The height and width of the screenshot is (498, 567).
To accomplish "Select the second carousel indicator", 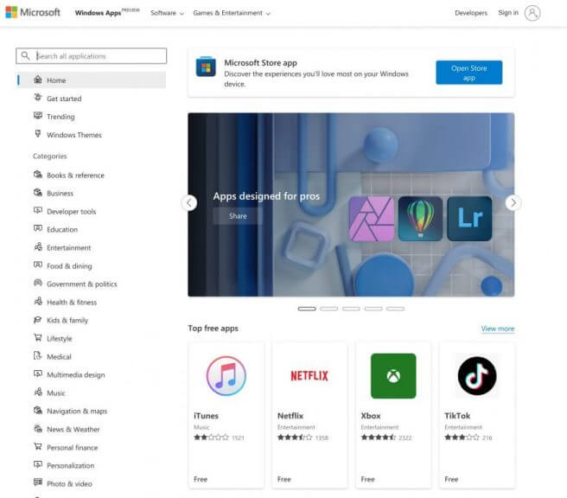I will pyautogui.click(x=329, y=309).
